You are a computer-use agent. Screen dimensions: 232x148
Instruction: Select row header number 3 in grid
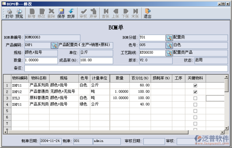click(x=7, y=98)
